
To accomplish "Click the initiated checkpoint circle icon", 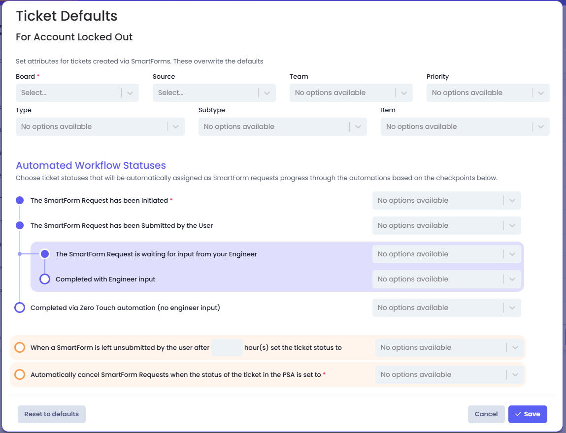I will pos(20,200).
